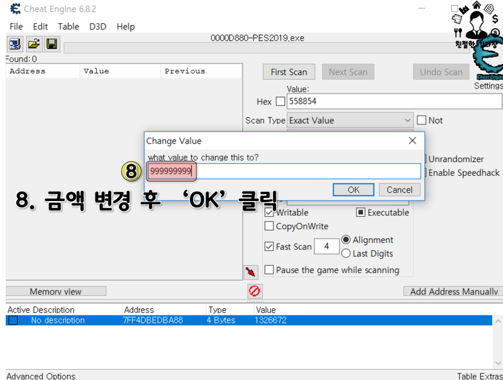Viewport: 503px width, 380px height.
Task: Open Table Extras
Action: tap(480, 376)
